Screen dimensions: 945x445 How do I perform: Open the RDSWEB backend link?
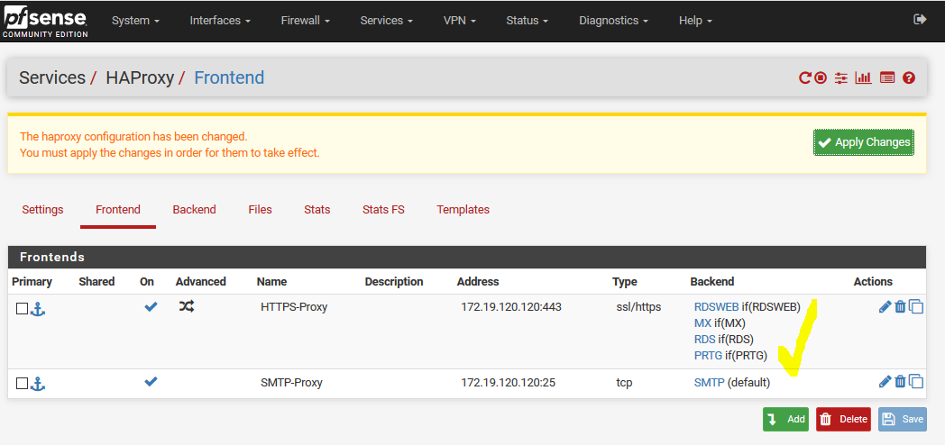point(717,306)
